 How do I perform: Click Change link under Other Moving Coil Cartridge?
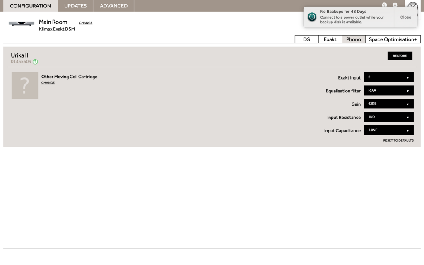tap(48, 83)
